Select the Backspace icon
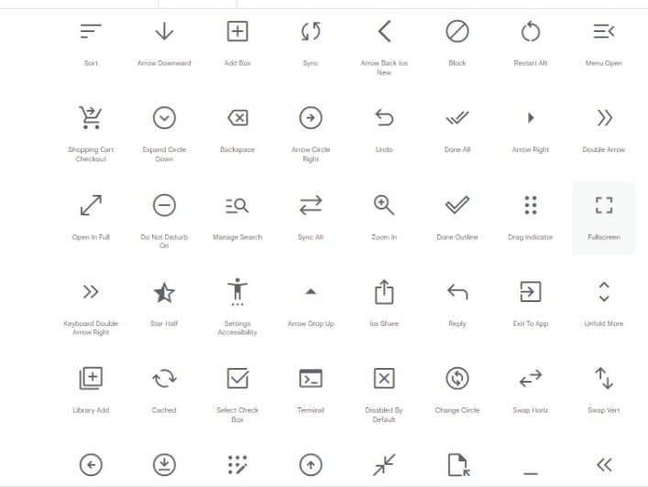This screenshot has height=487, width=648. 237,118
